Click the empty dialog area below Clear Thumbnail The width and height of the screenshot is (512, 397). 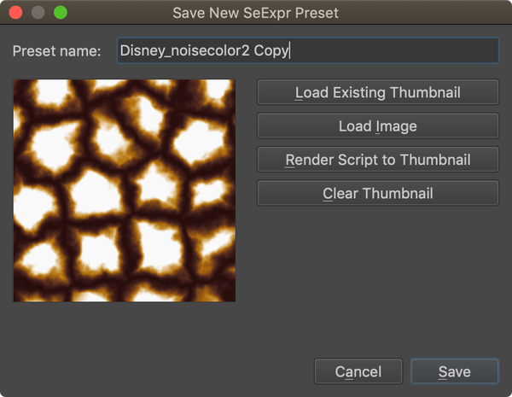377,273
